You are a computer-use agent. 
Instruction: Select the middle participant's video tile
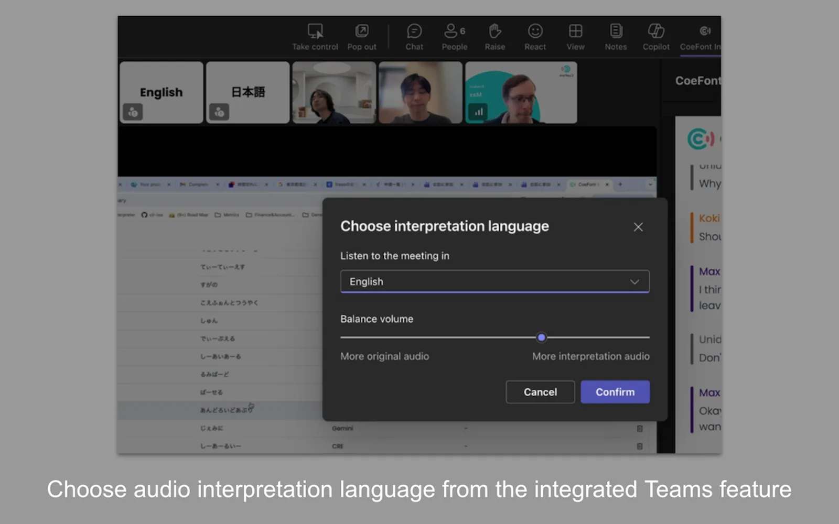(x=421, y=92)
